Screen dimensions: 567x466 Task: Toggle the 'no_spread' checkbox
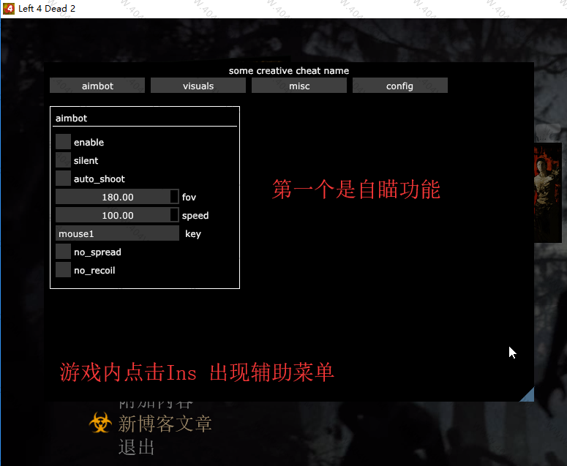pyautogui.click(x=64, y=252)
